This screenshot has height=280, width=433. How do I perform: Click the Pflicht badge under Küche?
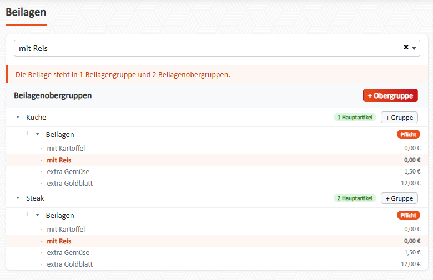pos(409,134)
